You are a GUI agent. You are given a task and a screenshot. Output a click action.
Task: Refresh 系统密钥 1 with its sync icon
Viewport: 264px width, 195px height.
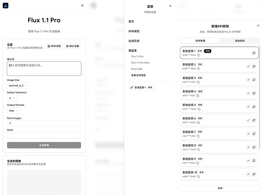(x=254, y=53)
